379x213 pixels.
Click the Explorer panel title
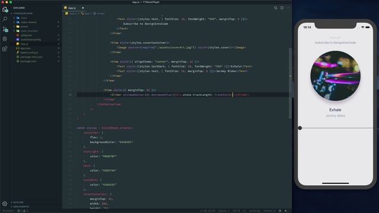coord(19,8)
